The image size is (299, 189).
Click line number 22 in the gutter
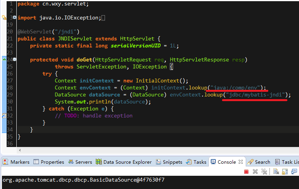[x=10, y=46]
